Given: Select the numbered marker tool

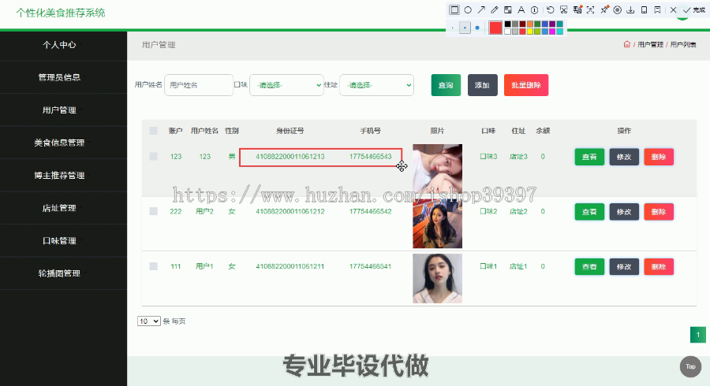Looking at the screenshot, I should pos(534,10).
